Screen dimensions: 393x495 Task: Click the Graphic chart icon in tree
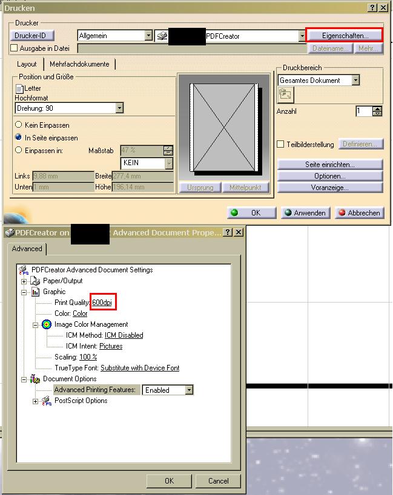(35, 292)
